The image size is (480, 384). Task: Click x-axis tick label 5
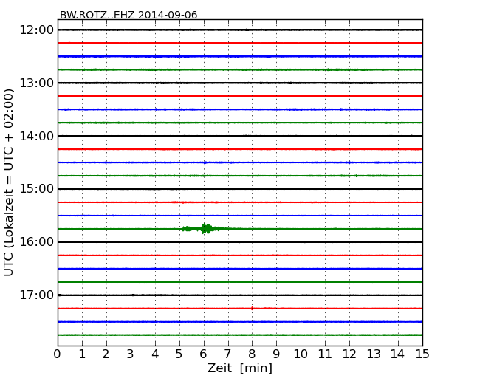pyautogui.click(x=179, y=354)
